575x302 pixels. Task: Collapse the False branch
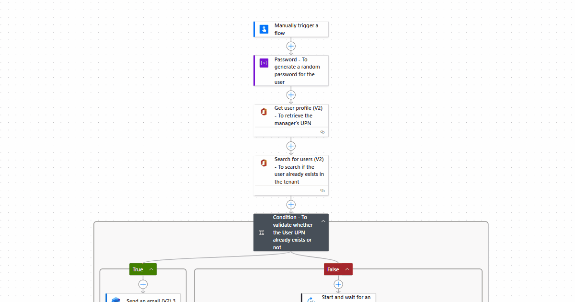tap(346, 269)
